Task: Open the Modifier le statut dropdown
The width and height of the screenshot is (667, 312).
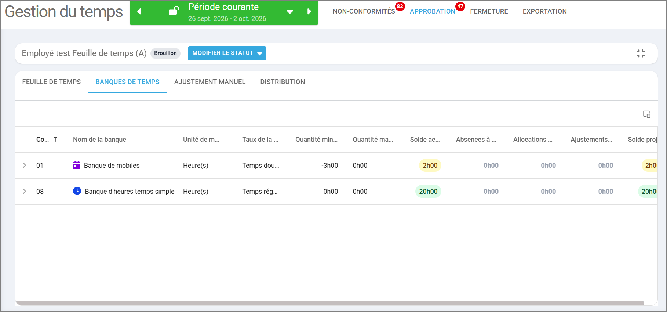Action: (227, 53)
